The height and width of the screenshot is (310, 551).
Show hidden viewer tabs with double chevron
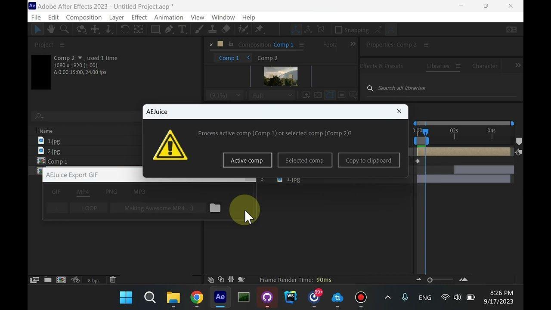353,44
